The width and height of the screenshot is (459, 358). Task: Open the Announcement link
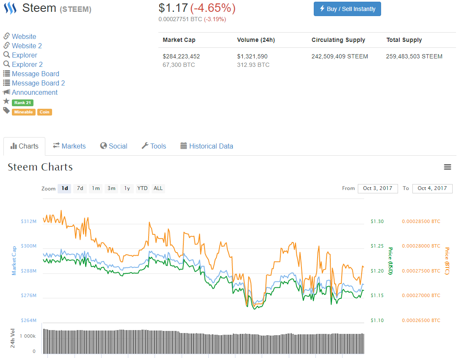(x=35, y=92)
